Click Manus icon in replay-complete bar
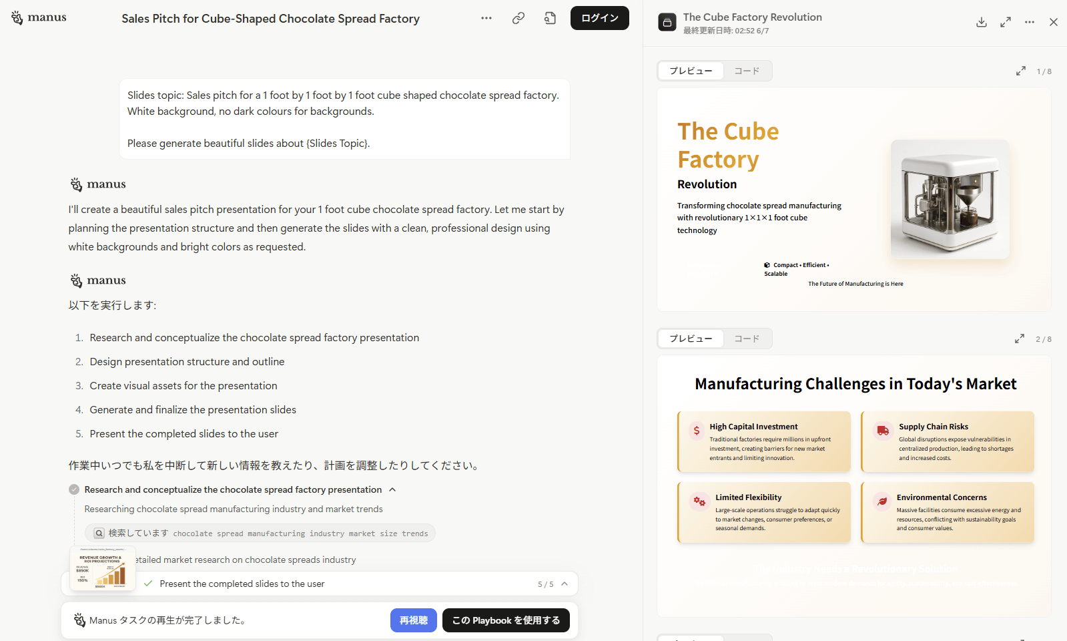 pyautogui.click(x=79, y=620)
